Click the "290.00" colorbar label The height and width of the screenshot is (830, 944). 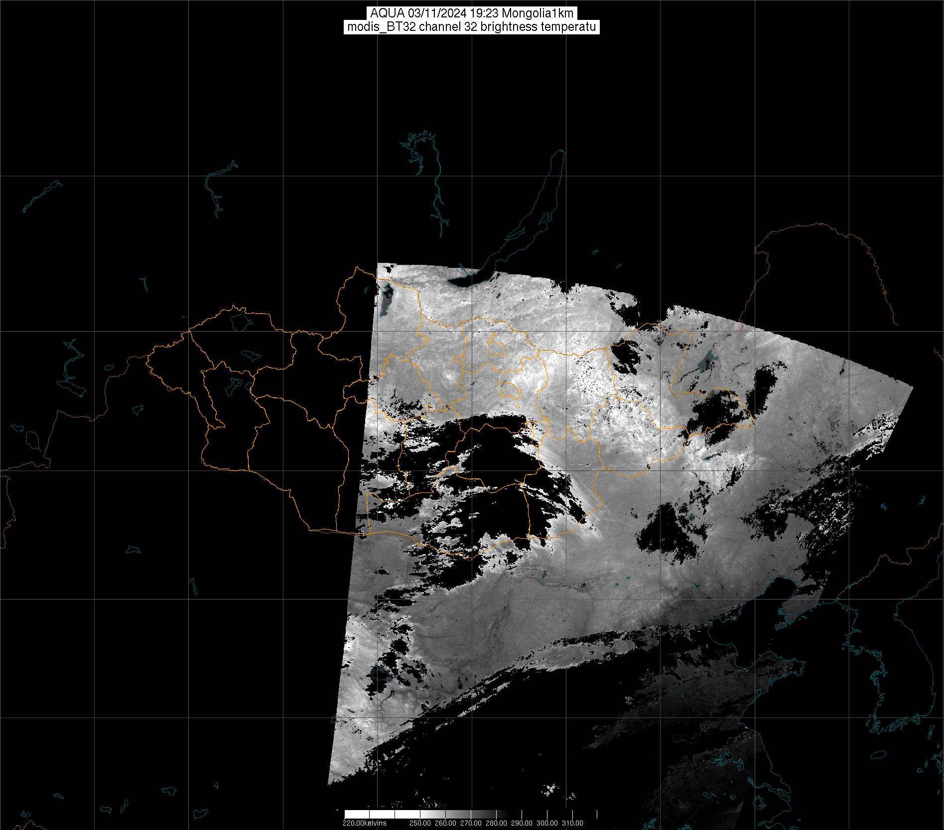click(522, 823)
